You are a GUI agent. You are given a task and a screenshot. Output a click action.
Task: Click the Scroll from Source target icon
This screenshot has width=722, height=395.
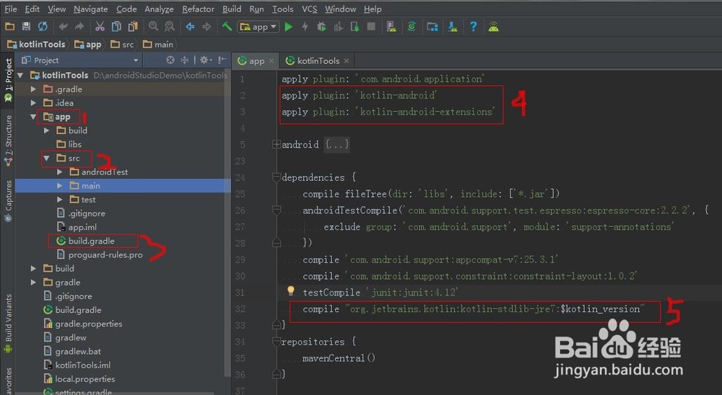pyautogui.click(x=170, y=60)
